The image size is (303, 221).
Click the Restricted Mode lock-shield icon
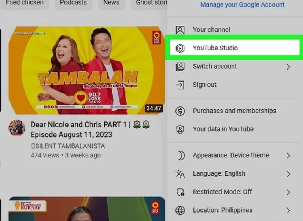coord(180,192)
